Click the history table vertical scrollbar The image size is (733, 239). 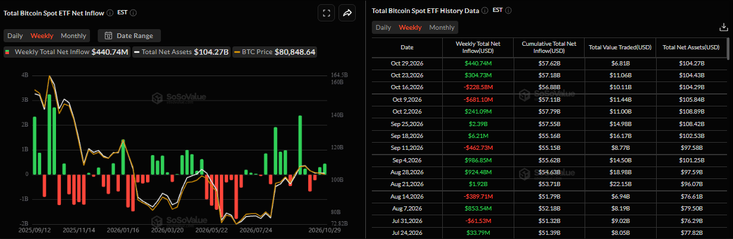click(x=727, y=49)
